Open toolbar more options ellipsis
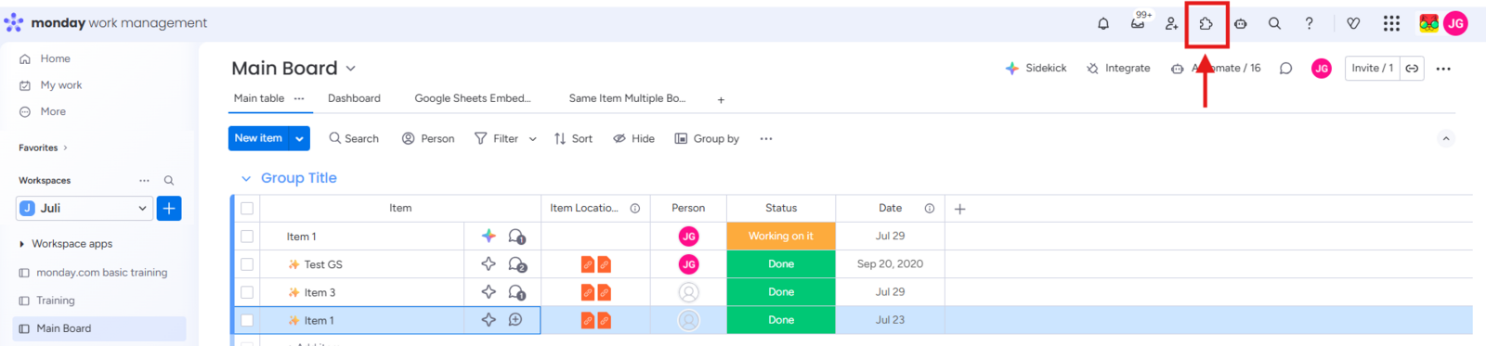Image resolution: width=1486 pixels, height=346 pixels. 766,139
